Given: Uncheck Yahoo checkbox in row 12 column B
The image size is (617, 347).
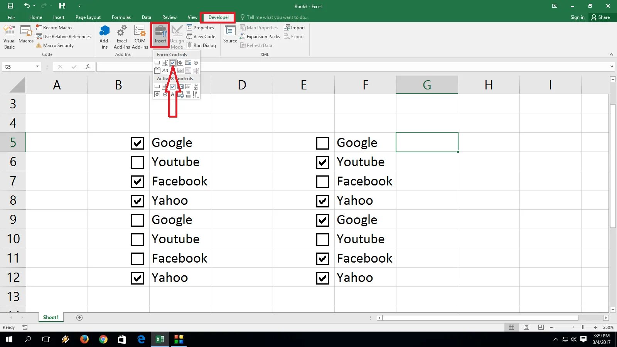Looking at the screenshot, I should 137,278.
